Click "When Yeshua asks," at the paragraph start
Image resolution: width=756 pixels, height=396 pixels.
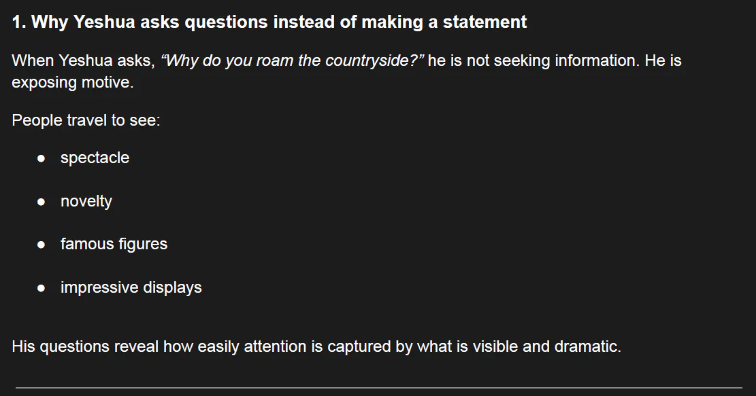(83, 60)
